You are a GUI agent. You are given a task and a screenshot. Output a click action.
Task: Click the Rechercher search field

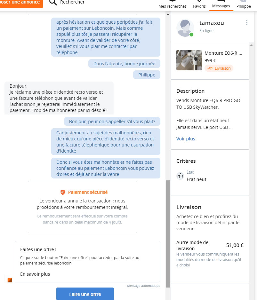pyautogui.click(x=72, y=2)
